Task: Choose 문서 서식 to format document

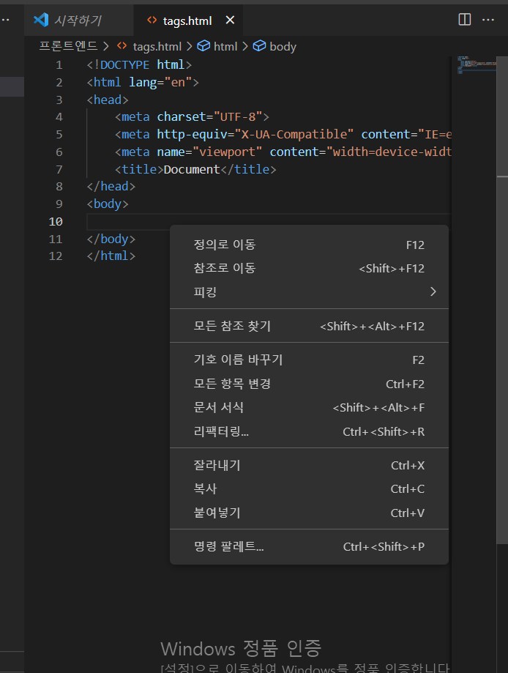Action: [309, 407]
